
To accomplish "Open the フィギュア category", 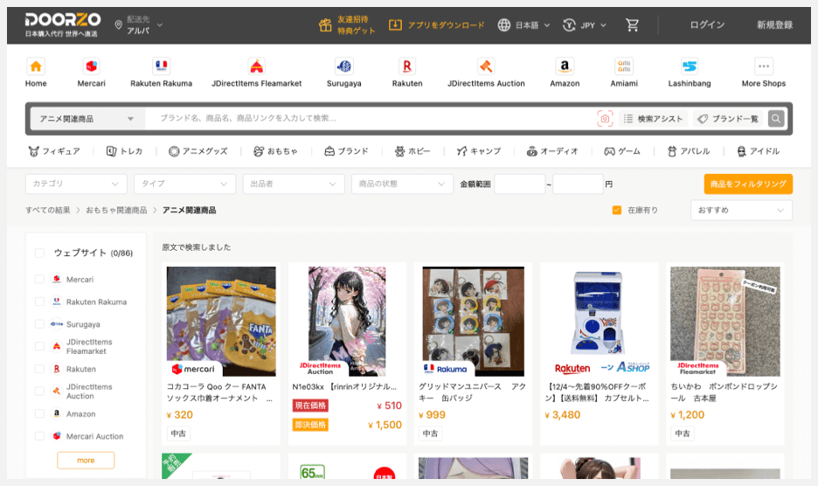I will tap(54, 151).
